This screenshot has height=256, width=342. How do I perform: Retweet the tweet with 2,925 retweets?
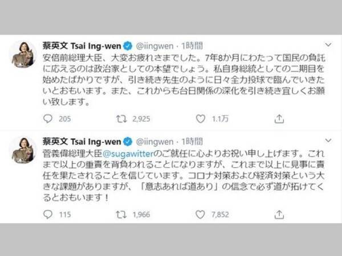tap(121, 119)
